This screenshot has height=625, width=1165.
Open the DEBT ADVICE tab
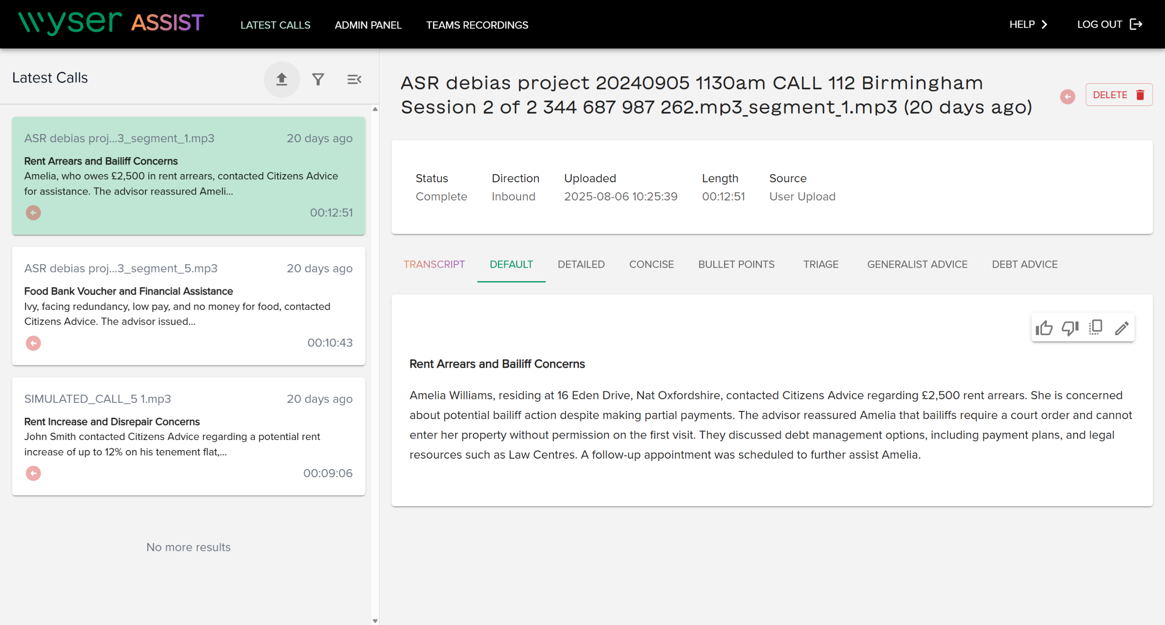coord(1024,265)
